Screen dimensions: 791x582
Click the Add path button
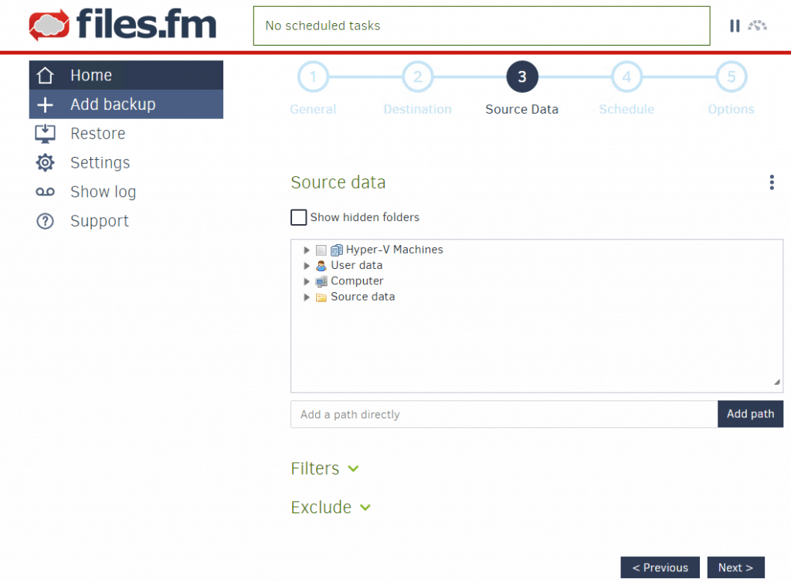point(750,414)
